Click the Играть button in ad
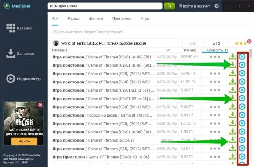 click(x=24, y=141)
